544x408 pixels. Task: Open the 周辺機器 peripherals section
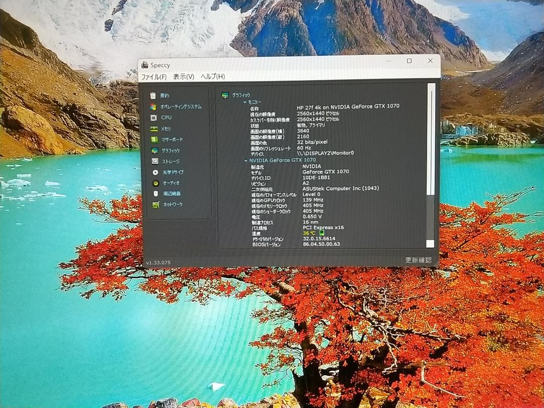coord(157,193)
